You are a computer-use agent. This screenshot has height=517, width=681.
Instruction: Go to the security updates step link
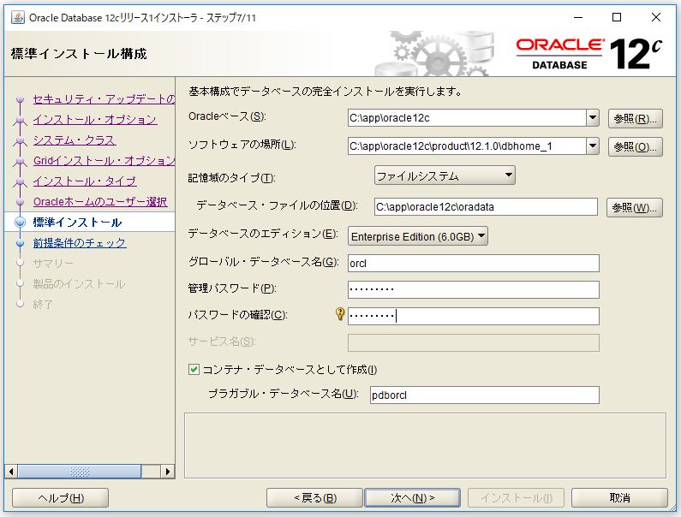(104, 99)
